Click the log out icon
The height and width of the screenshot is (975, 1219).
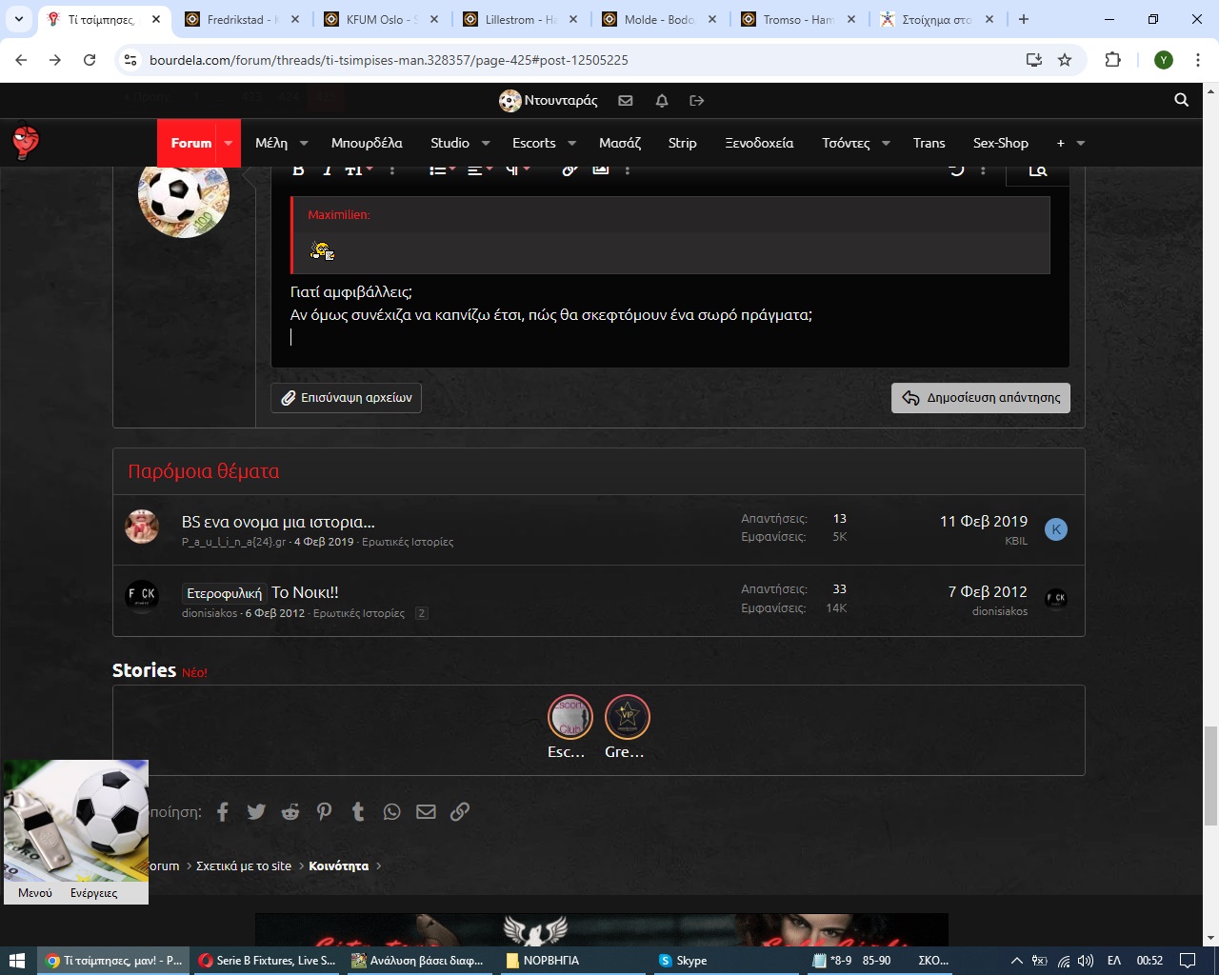tap(697, 100)
